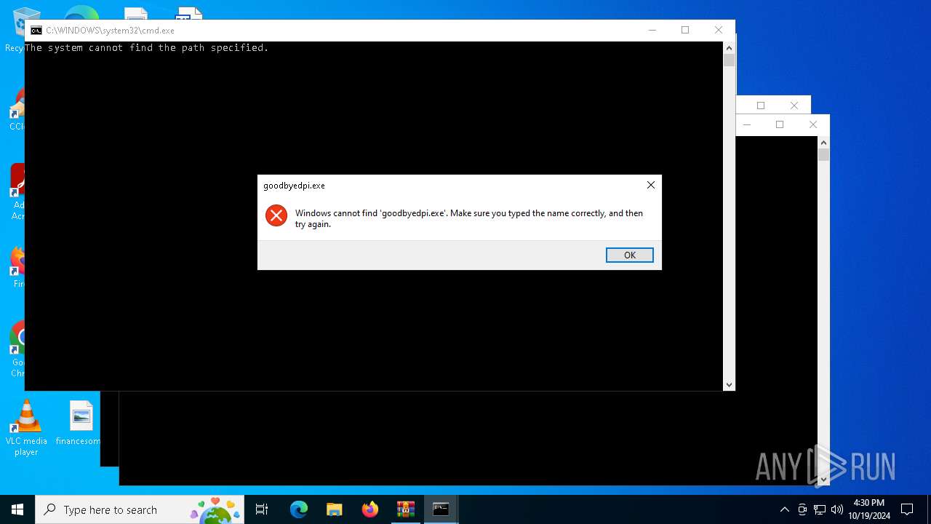This screenshot has width=931, height=524.
Task: Open the notification center icon
Action: tap(907, 509)
